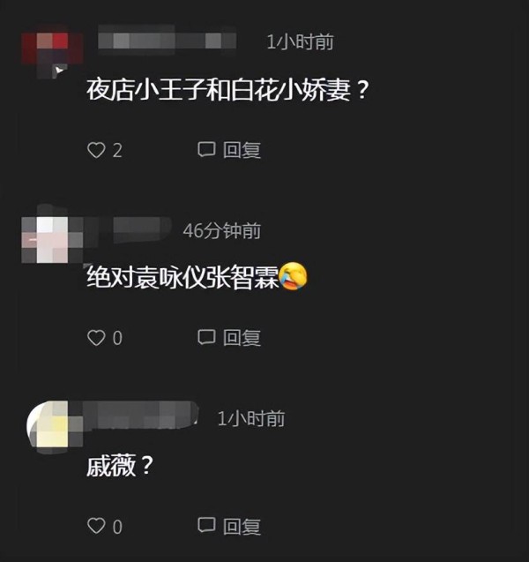Tap reply bubble icon under third comment
The height and width of the screenshot is (562, 529).
coord(206,526)
